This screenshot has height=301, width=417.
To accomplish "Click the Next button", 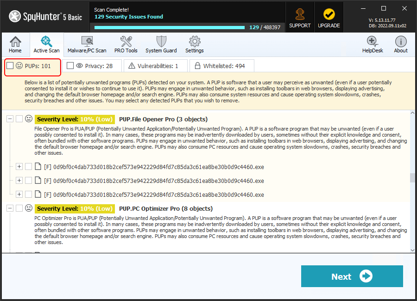I will coord(352,276).
